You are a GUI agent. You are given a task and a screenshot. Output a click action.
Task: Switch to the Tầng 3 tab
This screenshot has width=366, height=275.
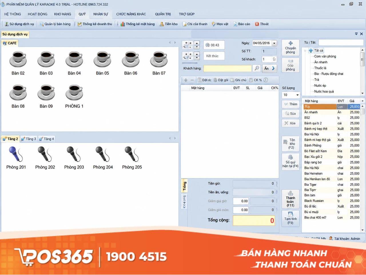coord(29,139)
